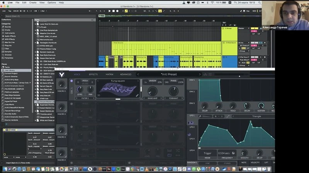
Task: Click the ENV 1 Delay knob
Action: pyautogui.click(x=205, y=106)
